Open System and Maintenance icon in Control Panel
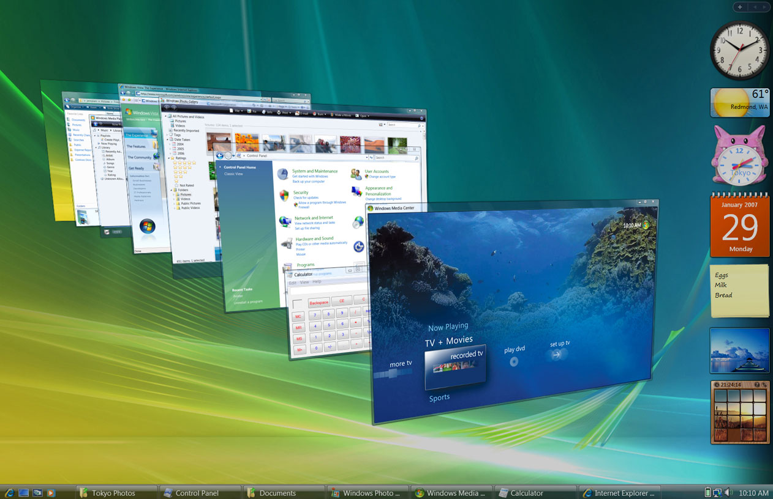Viewport: 773px width, 499px height. 283,174
